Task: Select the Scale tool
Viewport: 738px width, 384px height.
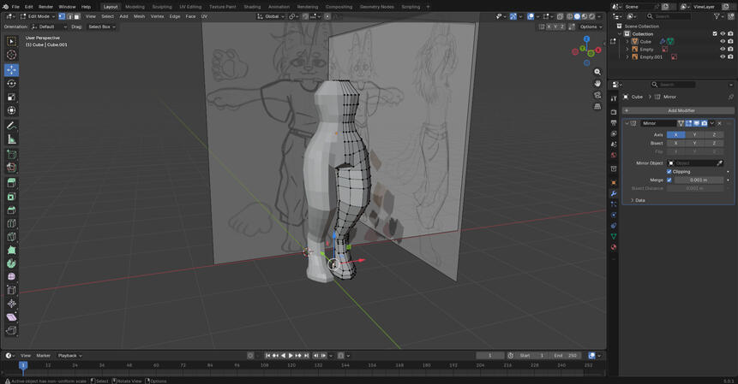Action: 11,97
